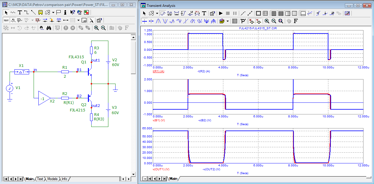Enable Cursor mode in analysis toolbar
Screen dimensions: 374x184
coord(170,13)
